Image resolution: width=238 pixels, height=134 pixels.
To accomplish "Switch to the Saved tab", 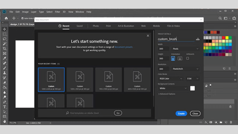I will tap(79, 26).
